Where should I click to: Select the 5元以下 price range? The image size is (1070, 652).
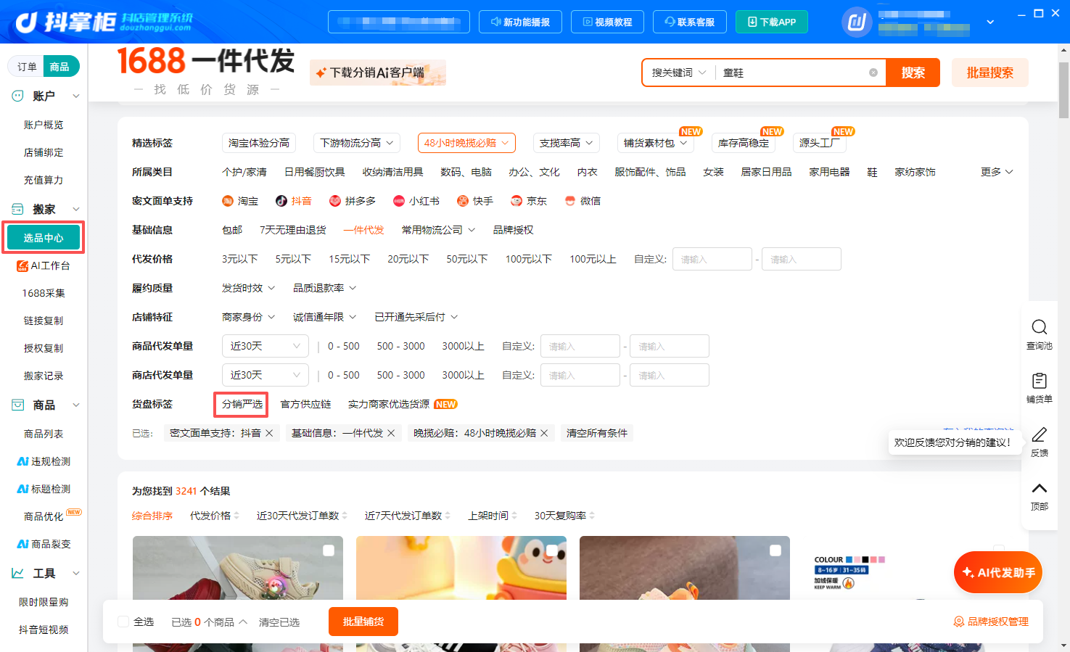pyautogui.click(x=293, y=259)
